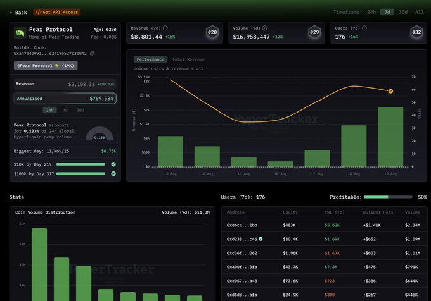The height and width of the screenshot is (301, 431).
Task: Click the $100k by Day 317 progress bar
Action: [80, 173]
